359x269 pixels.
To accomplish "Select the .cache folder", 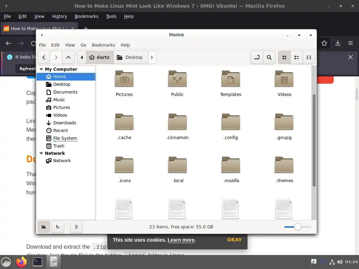I will (x=124, y=122).
